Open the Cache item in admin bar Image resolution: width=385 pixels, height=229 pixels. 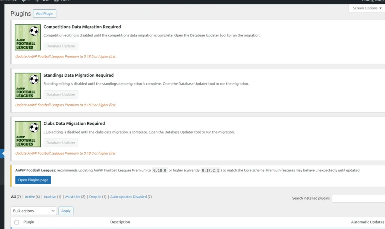coord(62,1)
